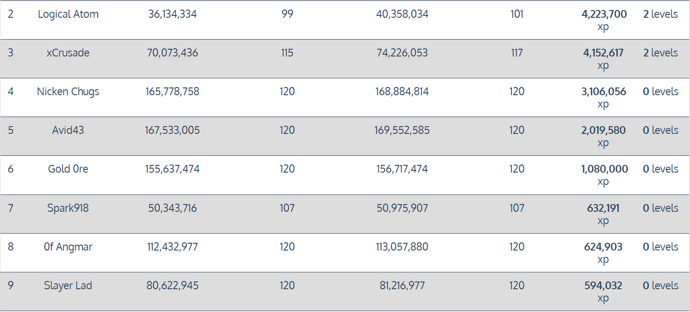
Task: Select rank number 5 cell
Action: click(11, 130)
